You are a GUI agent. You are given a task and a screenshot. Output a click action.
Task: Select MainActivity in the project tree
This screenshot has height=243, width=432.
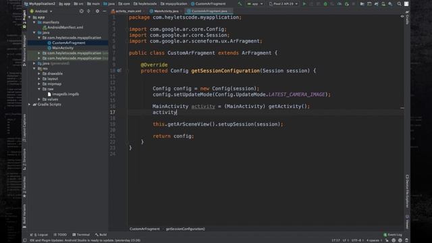(63, 48)
